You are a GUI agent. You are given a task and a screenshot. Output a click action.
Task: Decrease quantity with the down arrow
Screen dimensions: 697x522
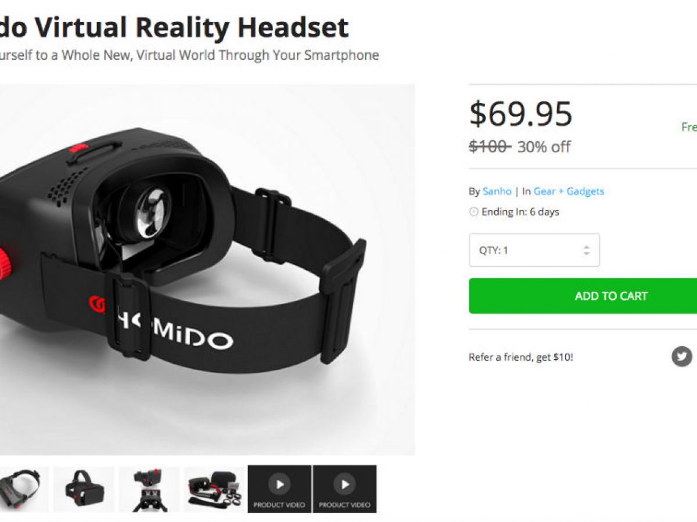(587, 254)
